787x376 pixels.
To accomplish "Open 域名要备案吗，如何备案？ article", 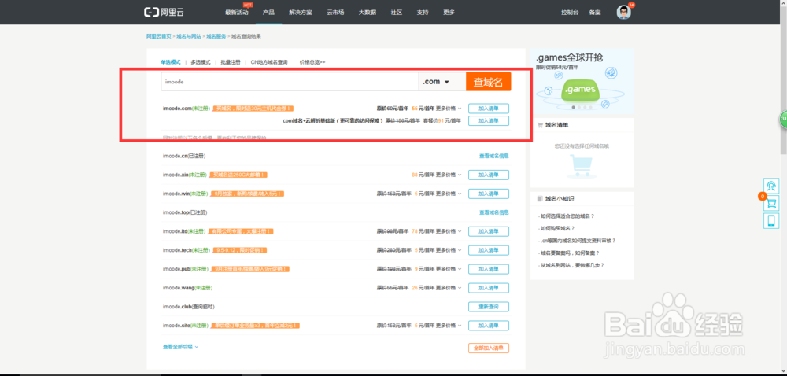I will point(568,253).
